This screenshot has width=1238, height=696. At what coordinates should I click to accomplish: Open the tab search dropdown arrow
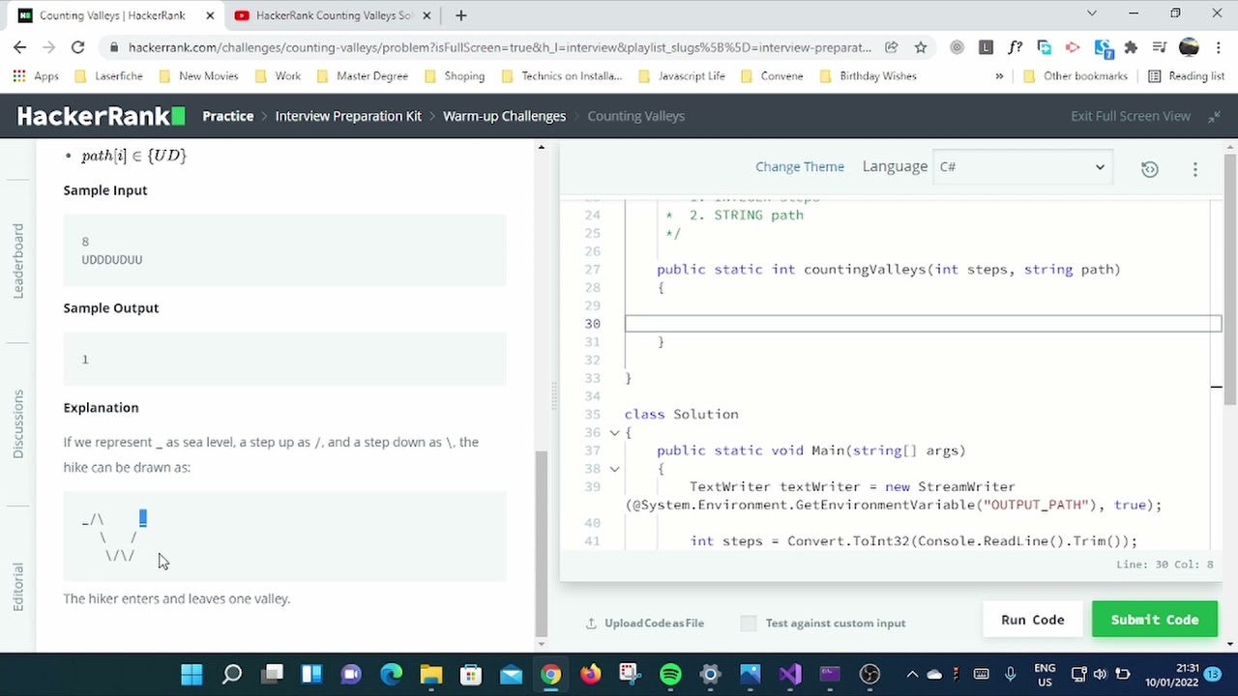(1092, 14)
